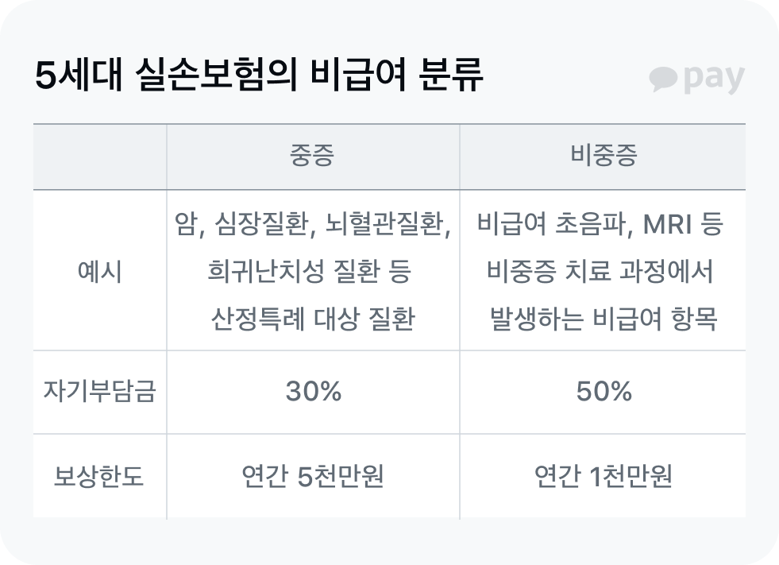Click the '발생하는 비급여 항목' text line
The image size is (779, 565).
pyautogui.click(x=604, y=319)
